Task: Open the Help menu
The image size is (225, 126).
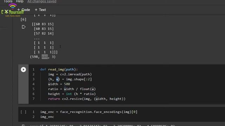Action: (x=20, y=1)
